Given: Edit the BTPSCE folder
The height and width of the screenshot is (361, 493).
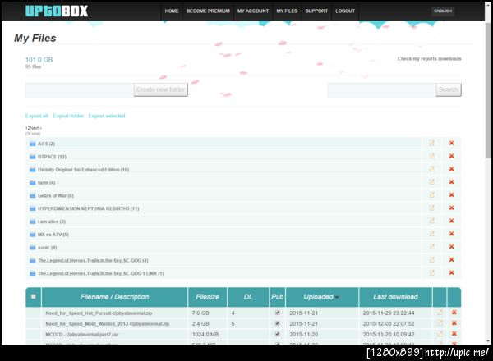Looking at the screenshot, I should pyautogui.click(x=432, y=156).
